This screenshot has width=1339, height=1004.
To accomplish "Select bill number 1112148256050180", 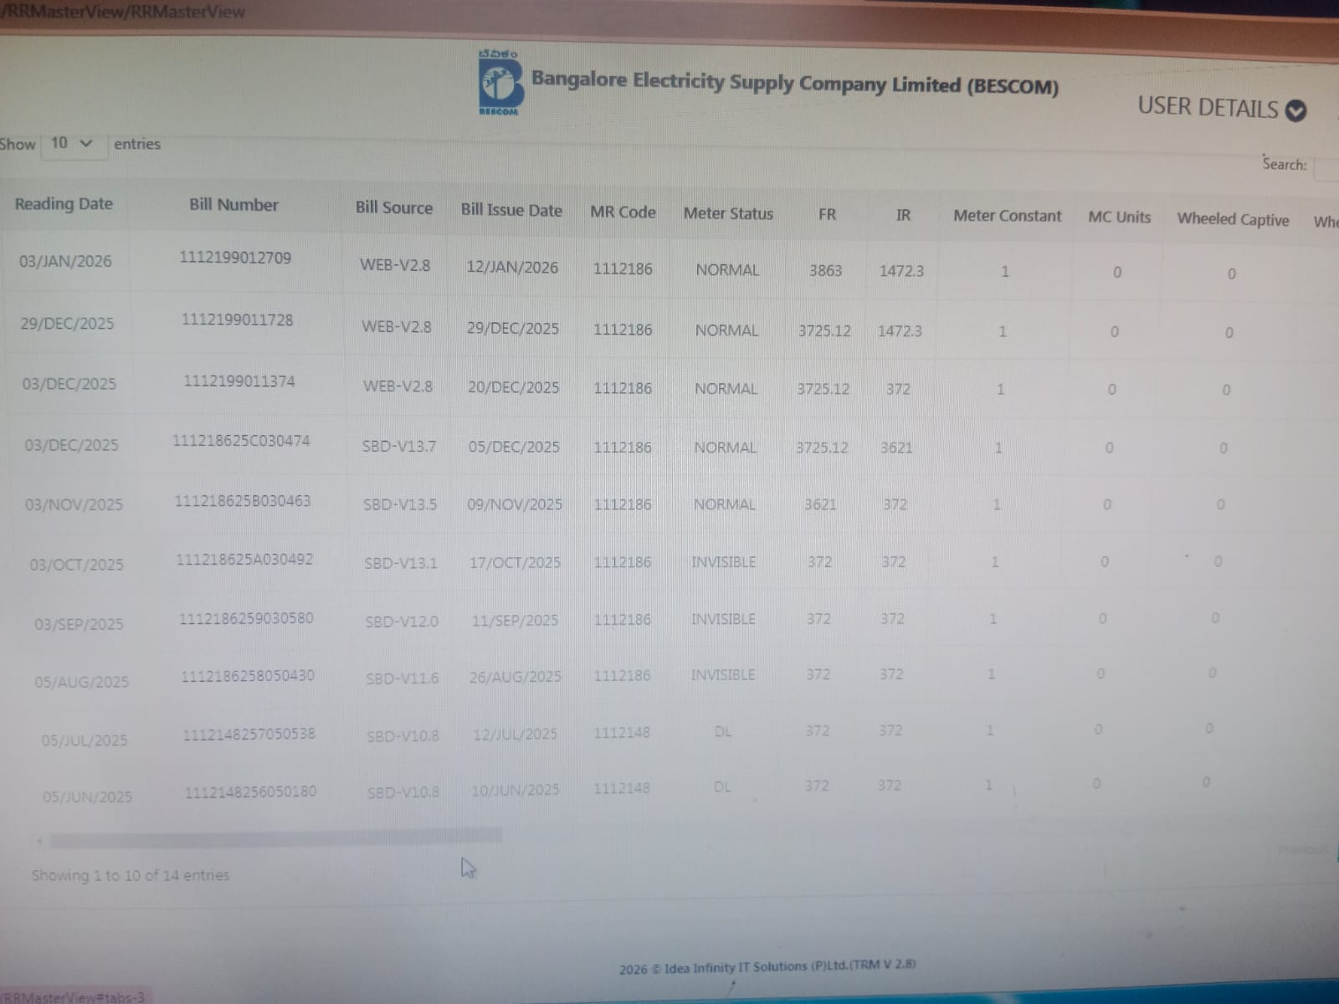I will click(x=251, y=791).
